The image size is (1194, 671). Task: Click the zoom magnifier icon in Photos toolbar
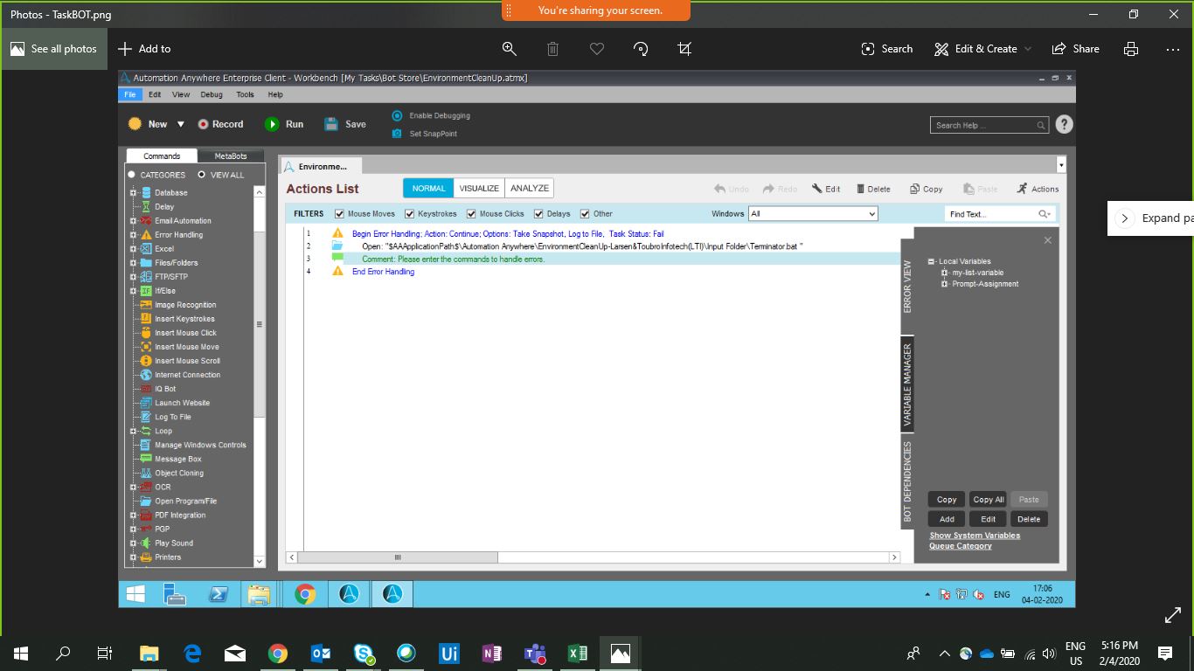[x=509, y=49]
